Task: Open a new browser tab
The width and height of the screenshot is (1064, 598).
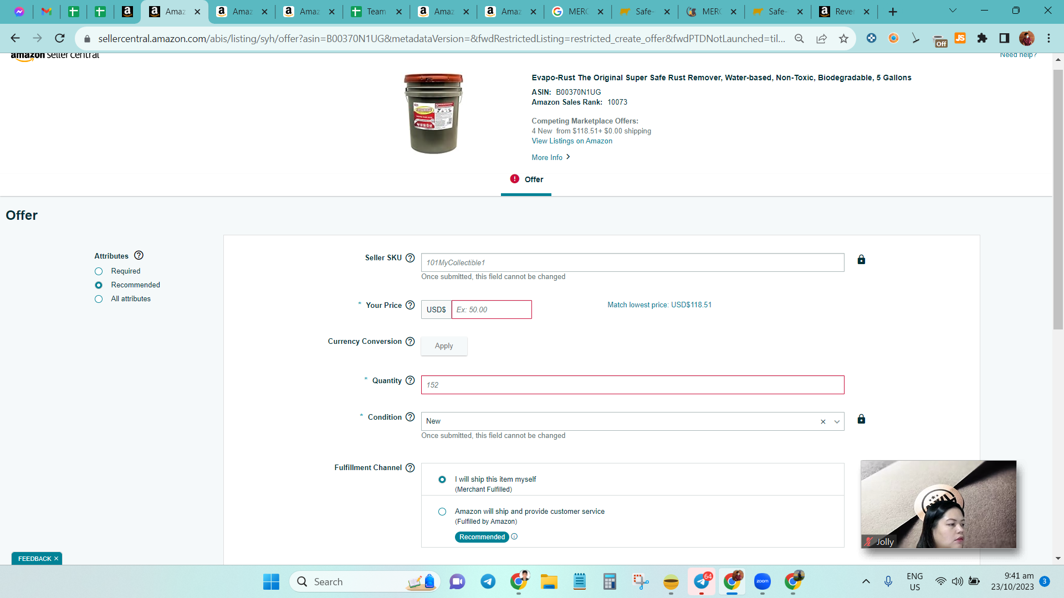Action: [893, 12]
